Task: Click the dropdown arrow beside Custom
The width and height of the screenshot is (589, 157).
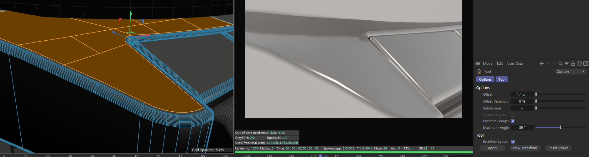Action: click(583, 72)
